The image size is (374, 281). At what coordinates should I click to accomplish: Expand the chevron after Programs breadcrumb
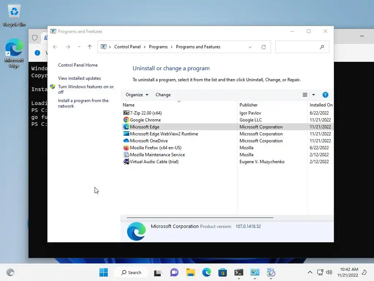(172, 47)
